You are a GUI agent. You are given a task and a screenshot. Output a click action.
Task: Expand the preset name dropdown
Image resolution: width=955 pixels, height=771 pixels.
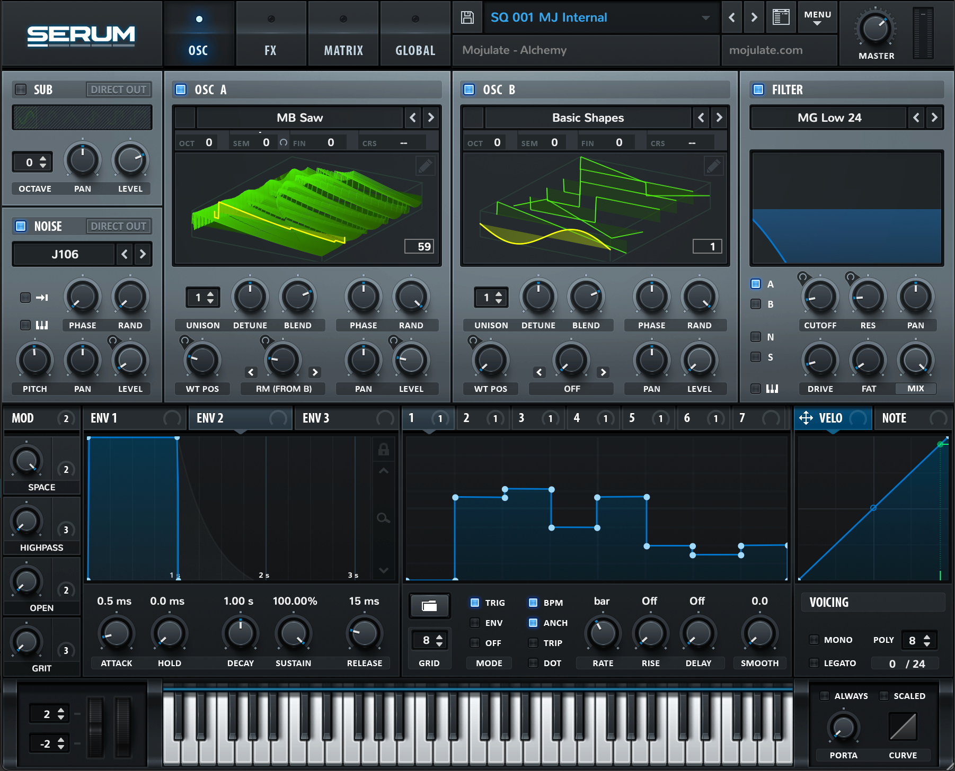[x=705, y=17]
